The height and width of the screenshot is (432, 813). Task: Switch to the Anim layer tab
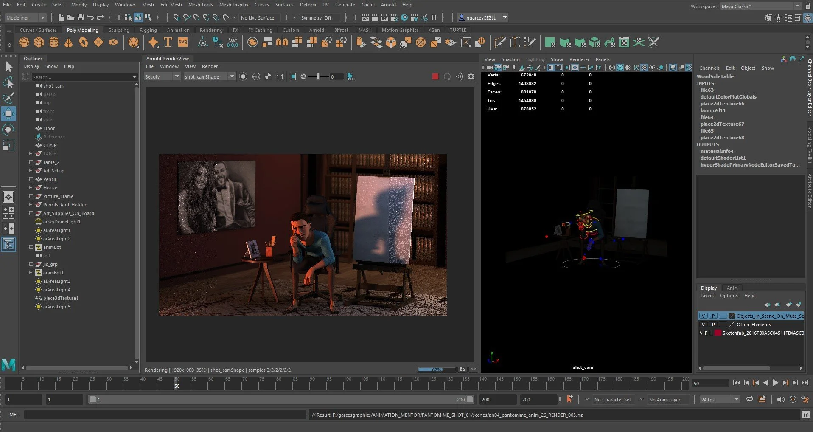[x=732, y=288]
